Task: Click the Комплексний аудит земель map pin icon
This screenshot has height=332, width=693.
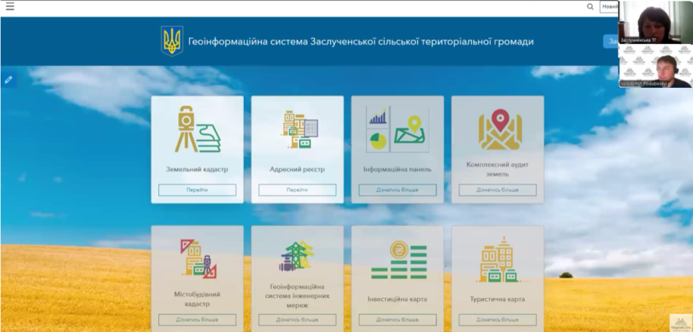Action: [x=497, y=129]
